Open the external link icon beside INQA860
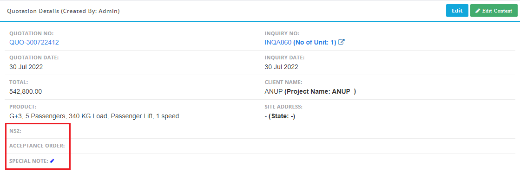Screen dimensions: 520x173 342,42
